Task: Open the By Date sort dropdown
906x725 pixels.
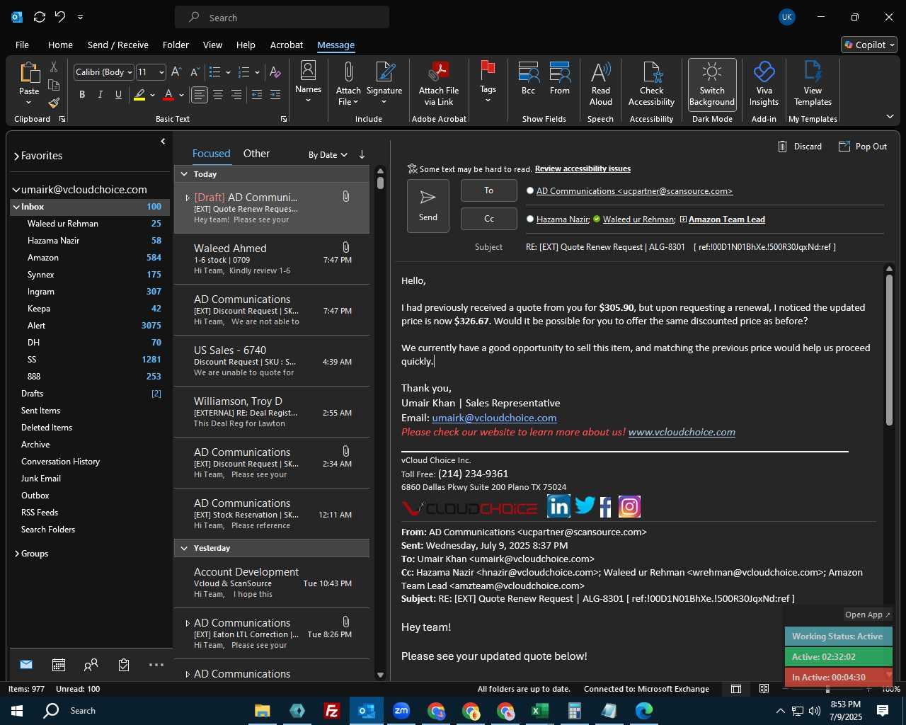Action: point(328,155)
